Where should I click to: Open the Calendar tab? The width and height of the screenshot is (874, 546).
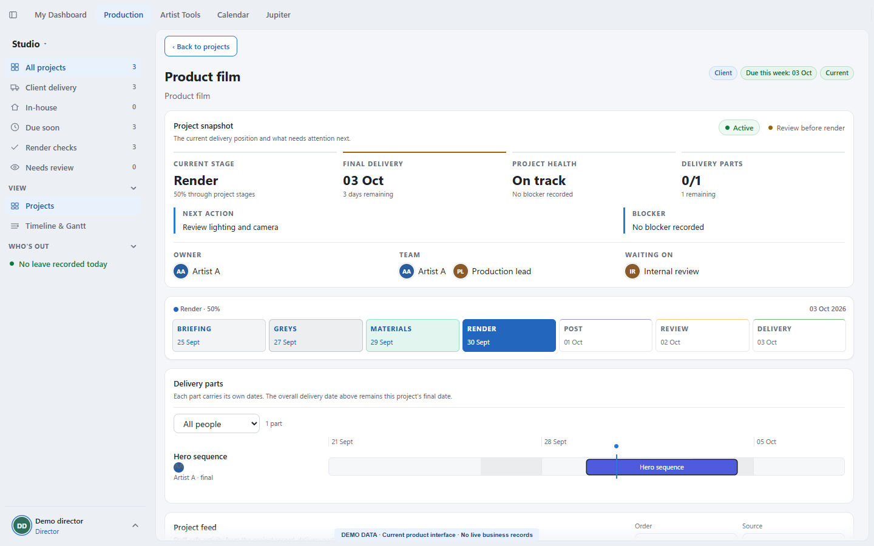click(x=233, y=15)
